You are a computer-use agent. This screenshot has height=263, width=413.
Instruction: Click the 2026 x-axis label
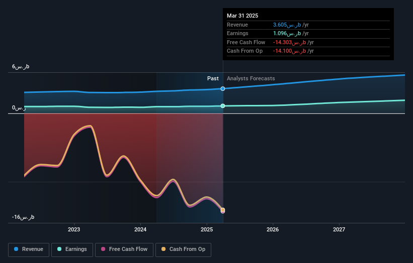273,230
